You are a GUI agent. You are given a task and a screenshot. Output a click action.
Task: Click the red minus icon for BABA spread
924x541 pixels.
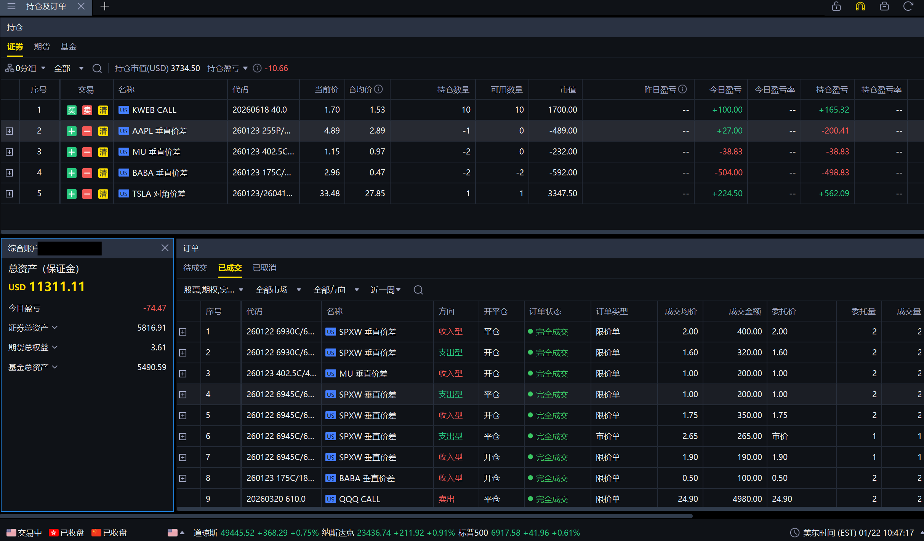[87, 173]
